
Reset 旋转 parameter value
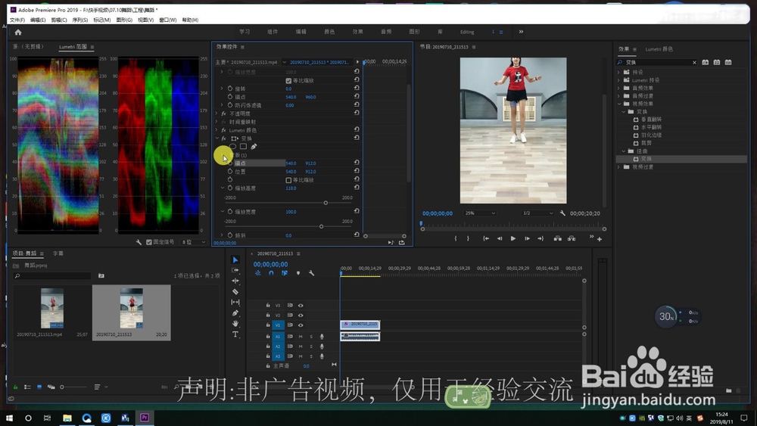coord(357,89)
